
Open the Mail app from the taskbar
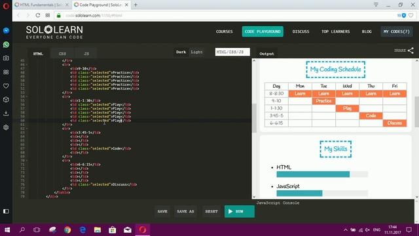(x=128, y=230)
